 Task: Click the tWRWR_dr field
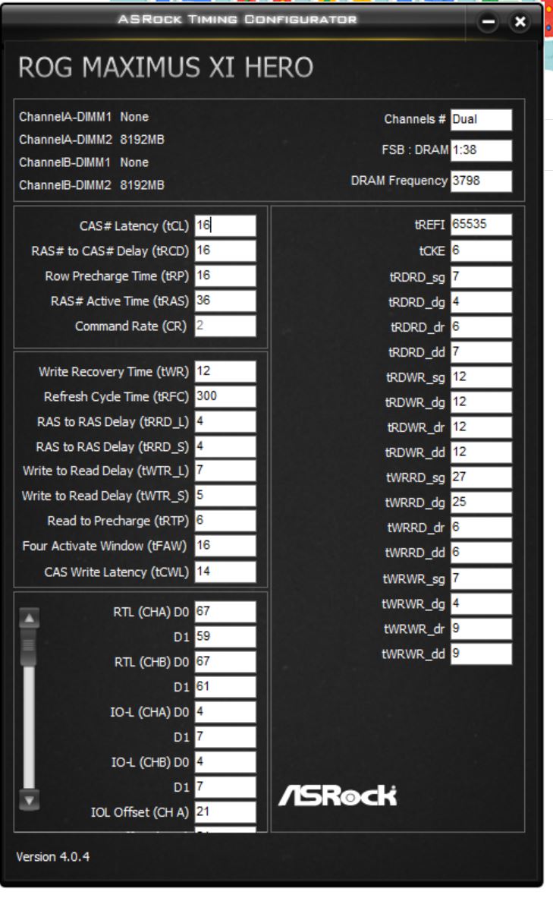tap(481, 629)
